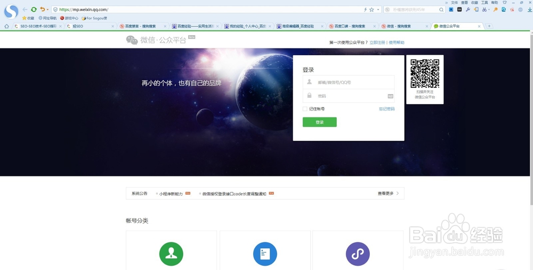The width and height of the screenshot is (533, 270).
Task: Open the 收藏 favorites star in the bookmarks bar
Action: (28, 18)
